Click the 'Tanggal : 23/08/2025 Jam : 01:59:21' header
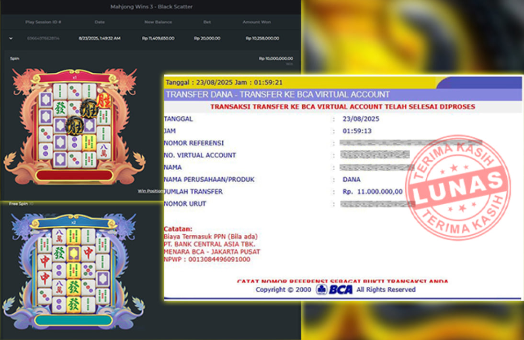Image resolution: width=524 pixels, height=340 pixels. [x=224, y=82]
